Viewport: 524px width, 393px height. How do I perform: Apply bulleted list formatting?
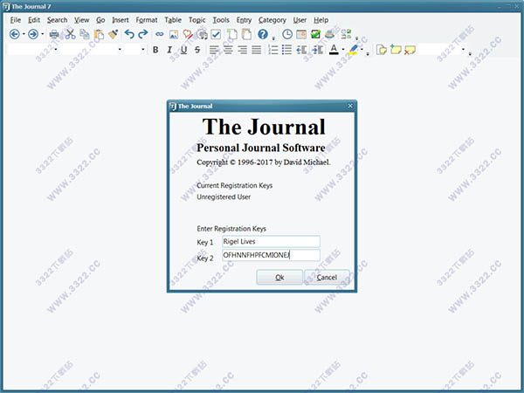tap(286, 50)
